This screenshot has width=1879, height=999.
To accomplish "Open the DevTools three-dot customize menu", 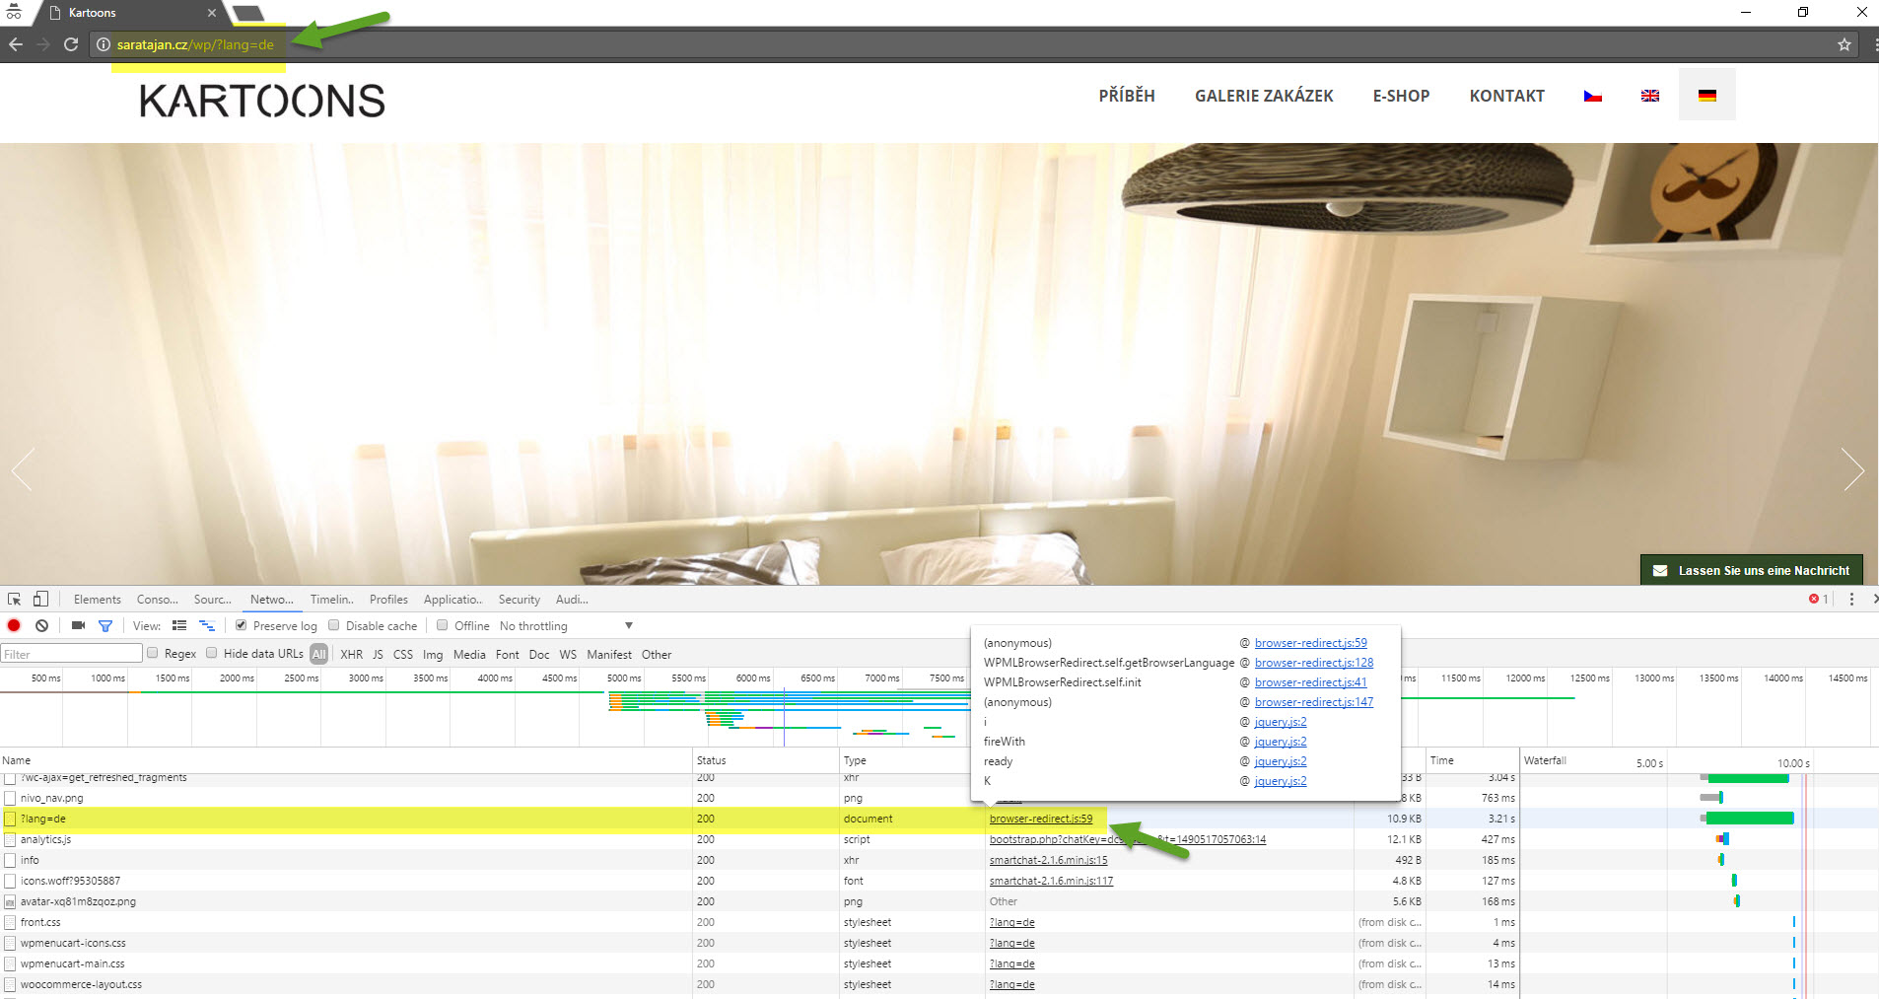I will pyautogui.click(x=1851, y=599).
